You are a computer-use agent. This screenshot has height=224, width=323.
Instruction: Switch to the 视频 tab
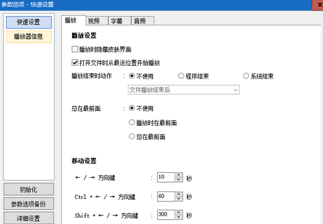tap(97, 20)
